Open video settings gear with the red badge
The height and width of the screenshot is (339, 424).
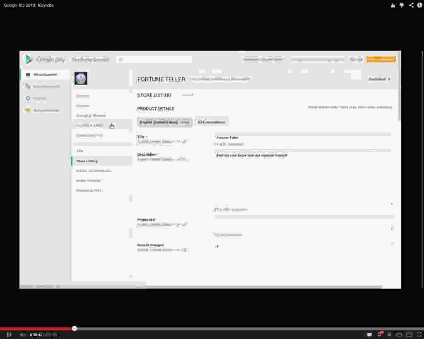pos(380,334)
